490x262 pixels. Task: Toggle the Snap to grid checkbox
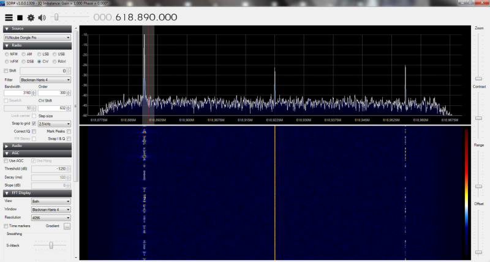click(34, 124)
